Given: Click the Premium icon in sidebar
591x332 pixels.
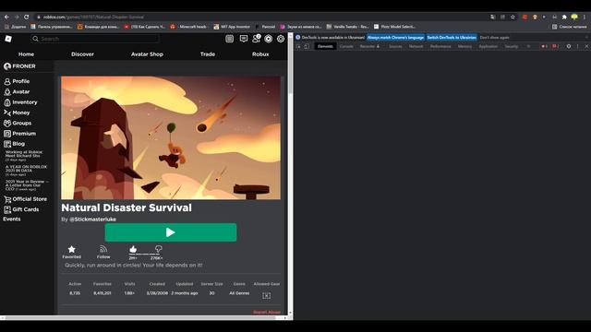Looking at the screenshot, I should [x=7, y=134].
